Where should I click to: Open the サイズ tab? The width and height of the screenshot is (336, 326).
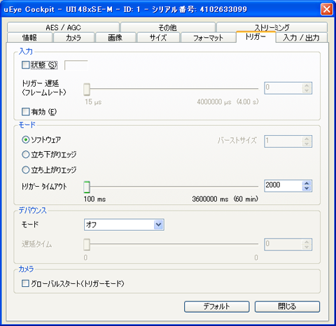point(158,38)
